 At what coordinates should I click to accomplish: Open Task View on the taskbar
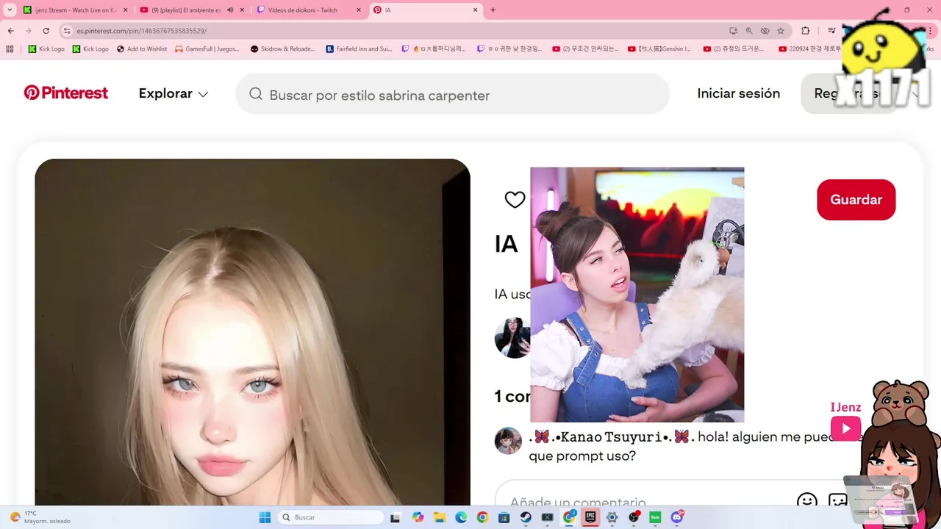tap(396, 517)
